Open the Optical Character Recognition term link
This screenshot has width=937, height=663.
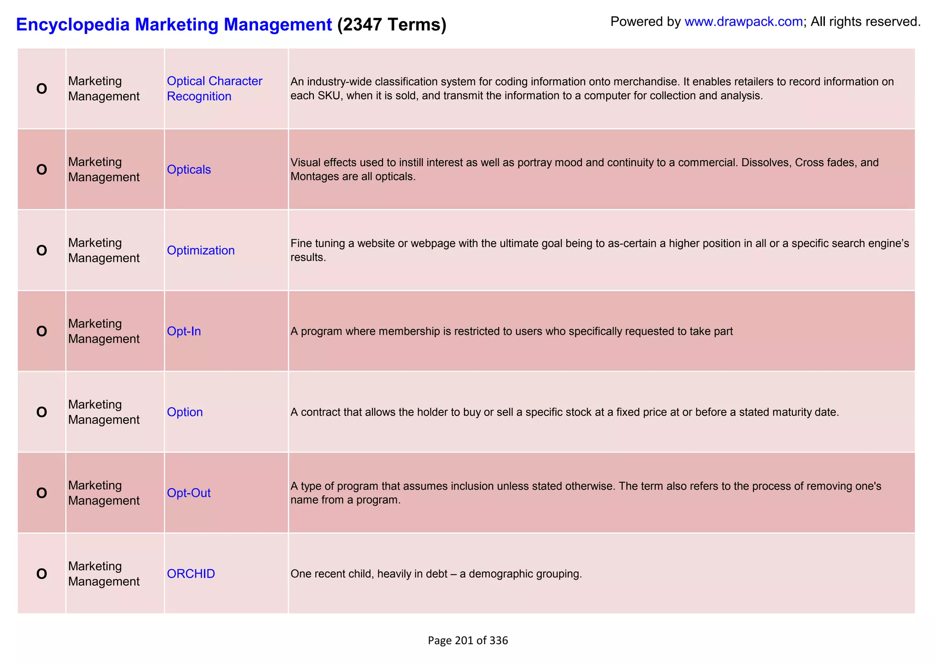[x=215, y=89]
